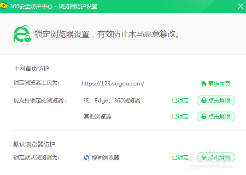
Task: Click the 锁定默认浏览器为 label
Action: tap(36, 158)
